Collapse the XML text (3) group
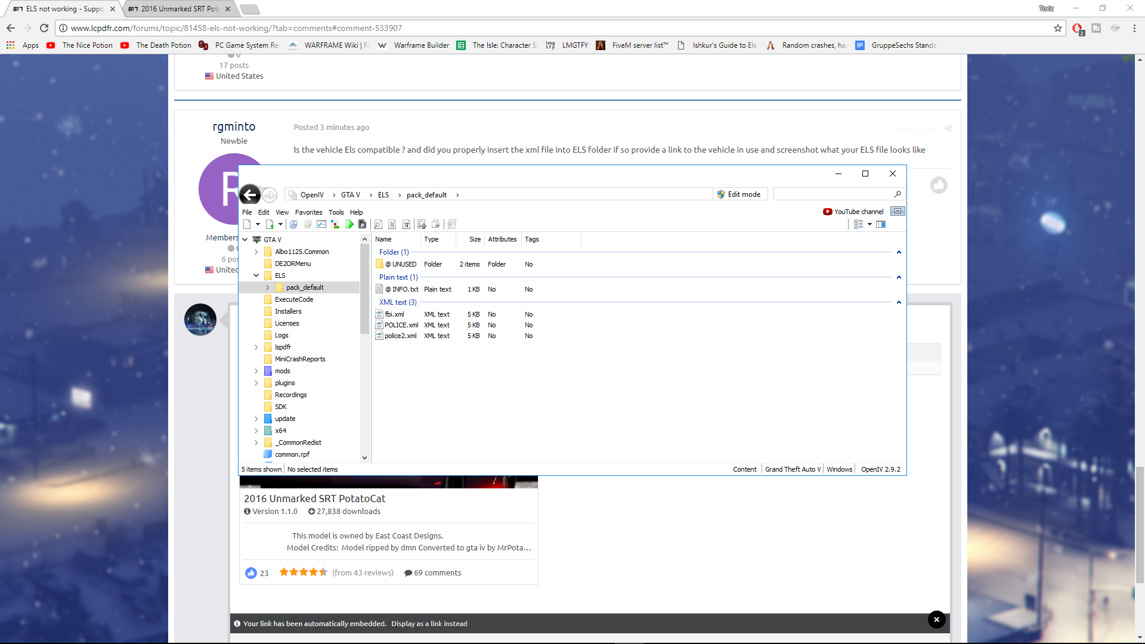The image size is (1145, 644). [x=899, y=302]
